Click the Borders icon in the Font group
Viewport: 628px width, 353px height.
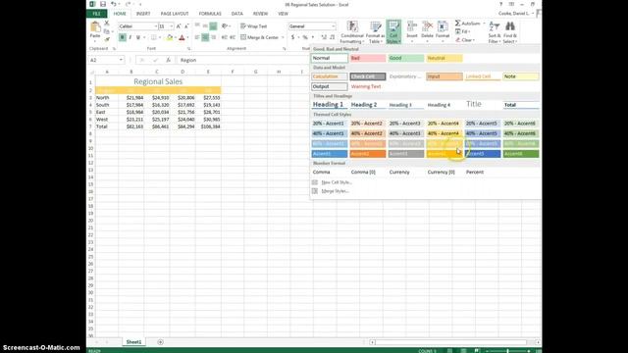coord(154,37)
